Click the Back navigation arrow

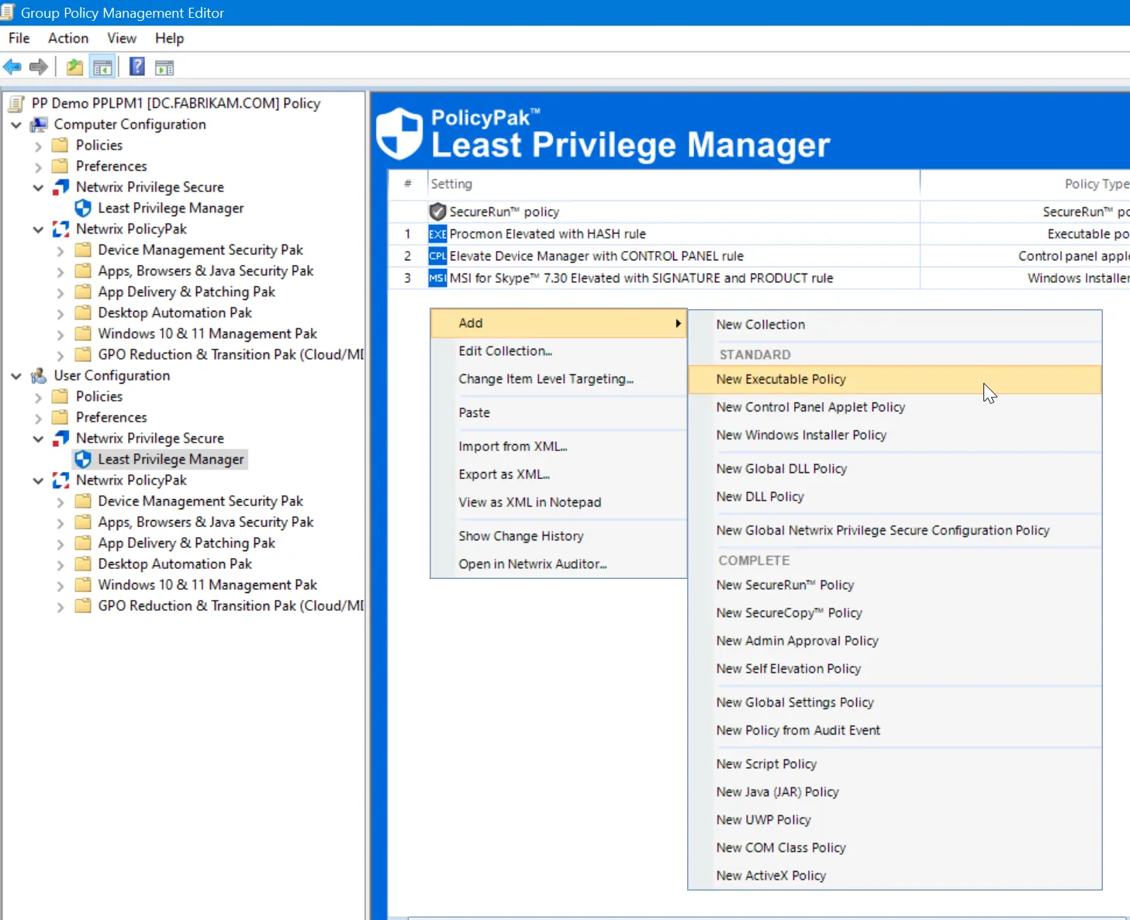tap(12, 67)
